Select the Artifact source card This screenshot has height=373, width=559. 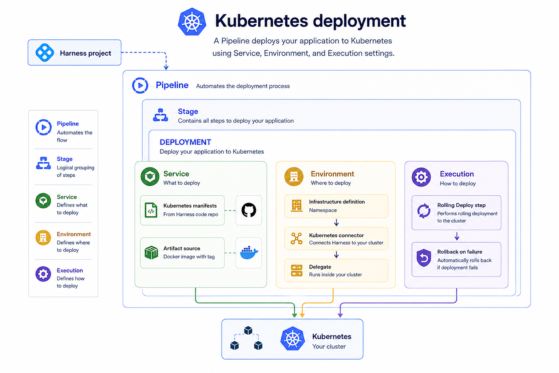(182, 253)
